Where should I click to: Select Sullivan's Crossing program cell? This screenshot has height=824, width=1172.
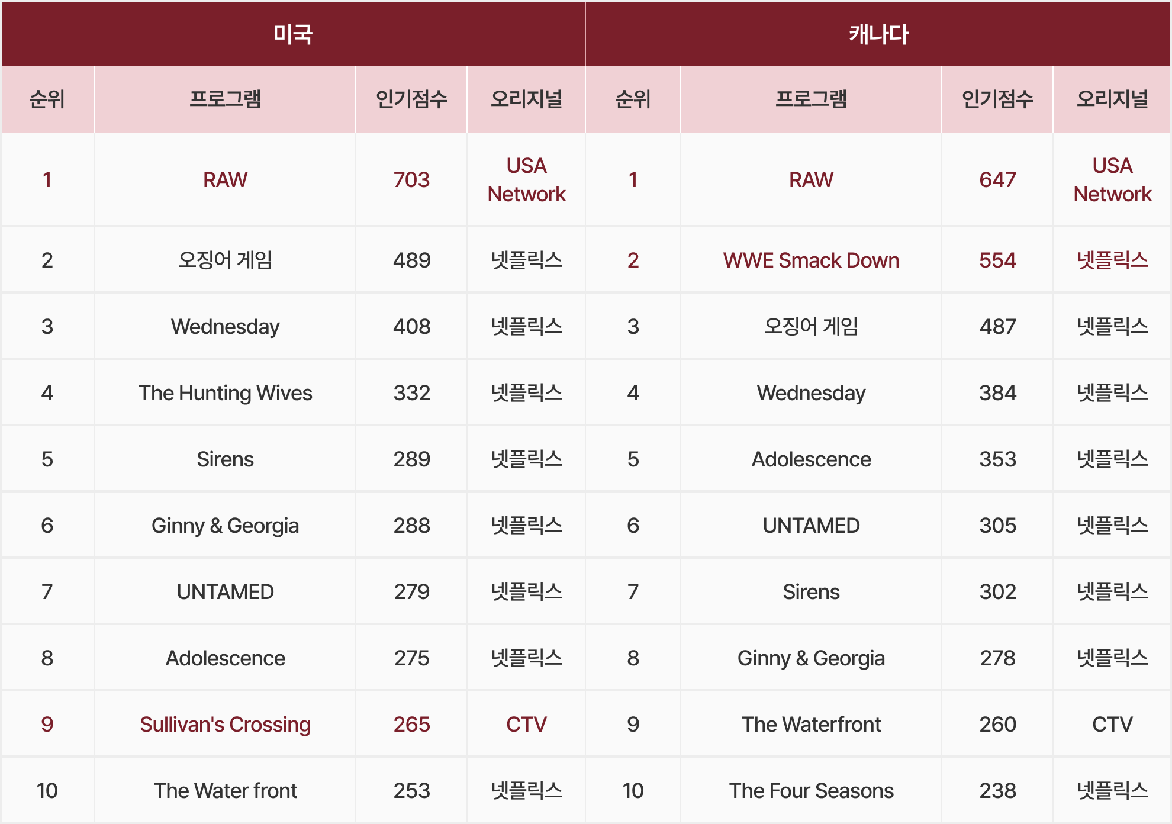click(x=225, y=724)
